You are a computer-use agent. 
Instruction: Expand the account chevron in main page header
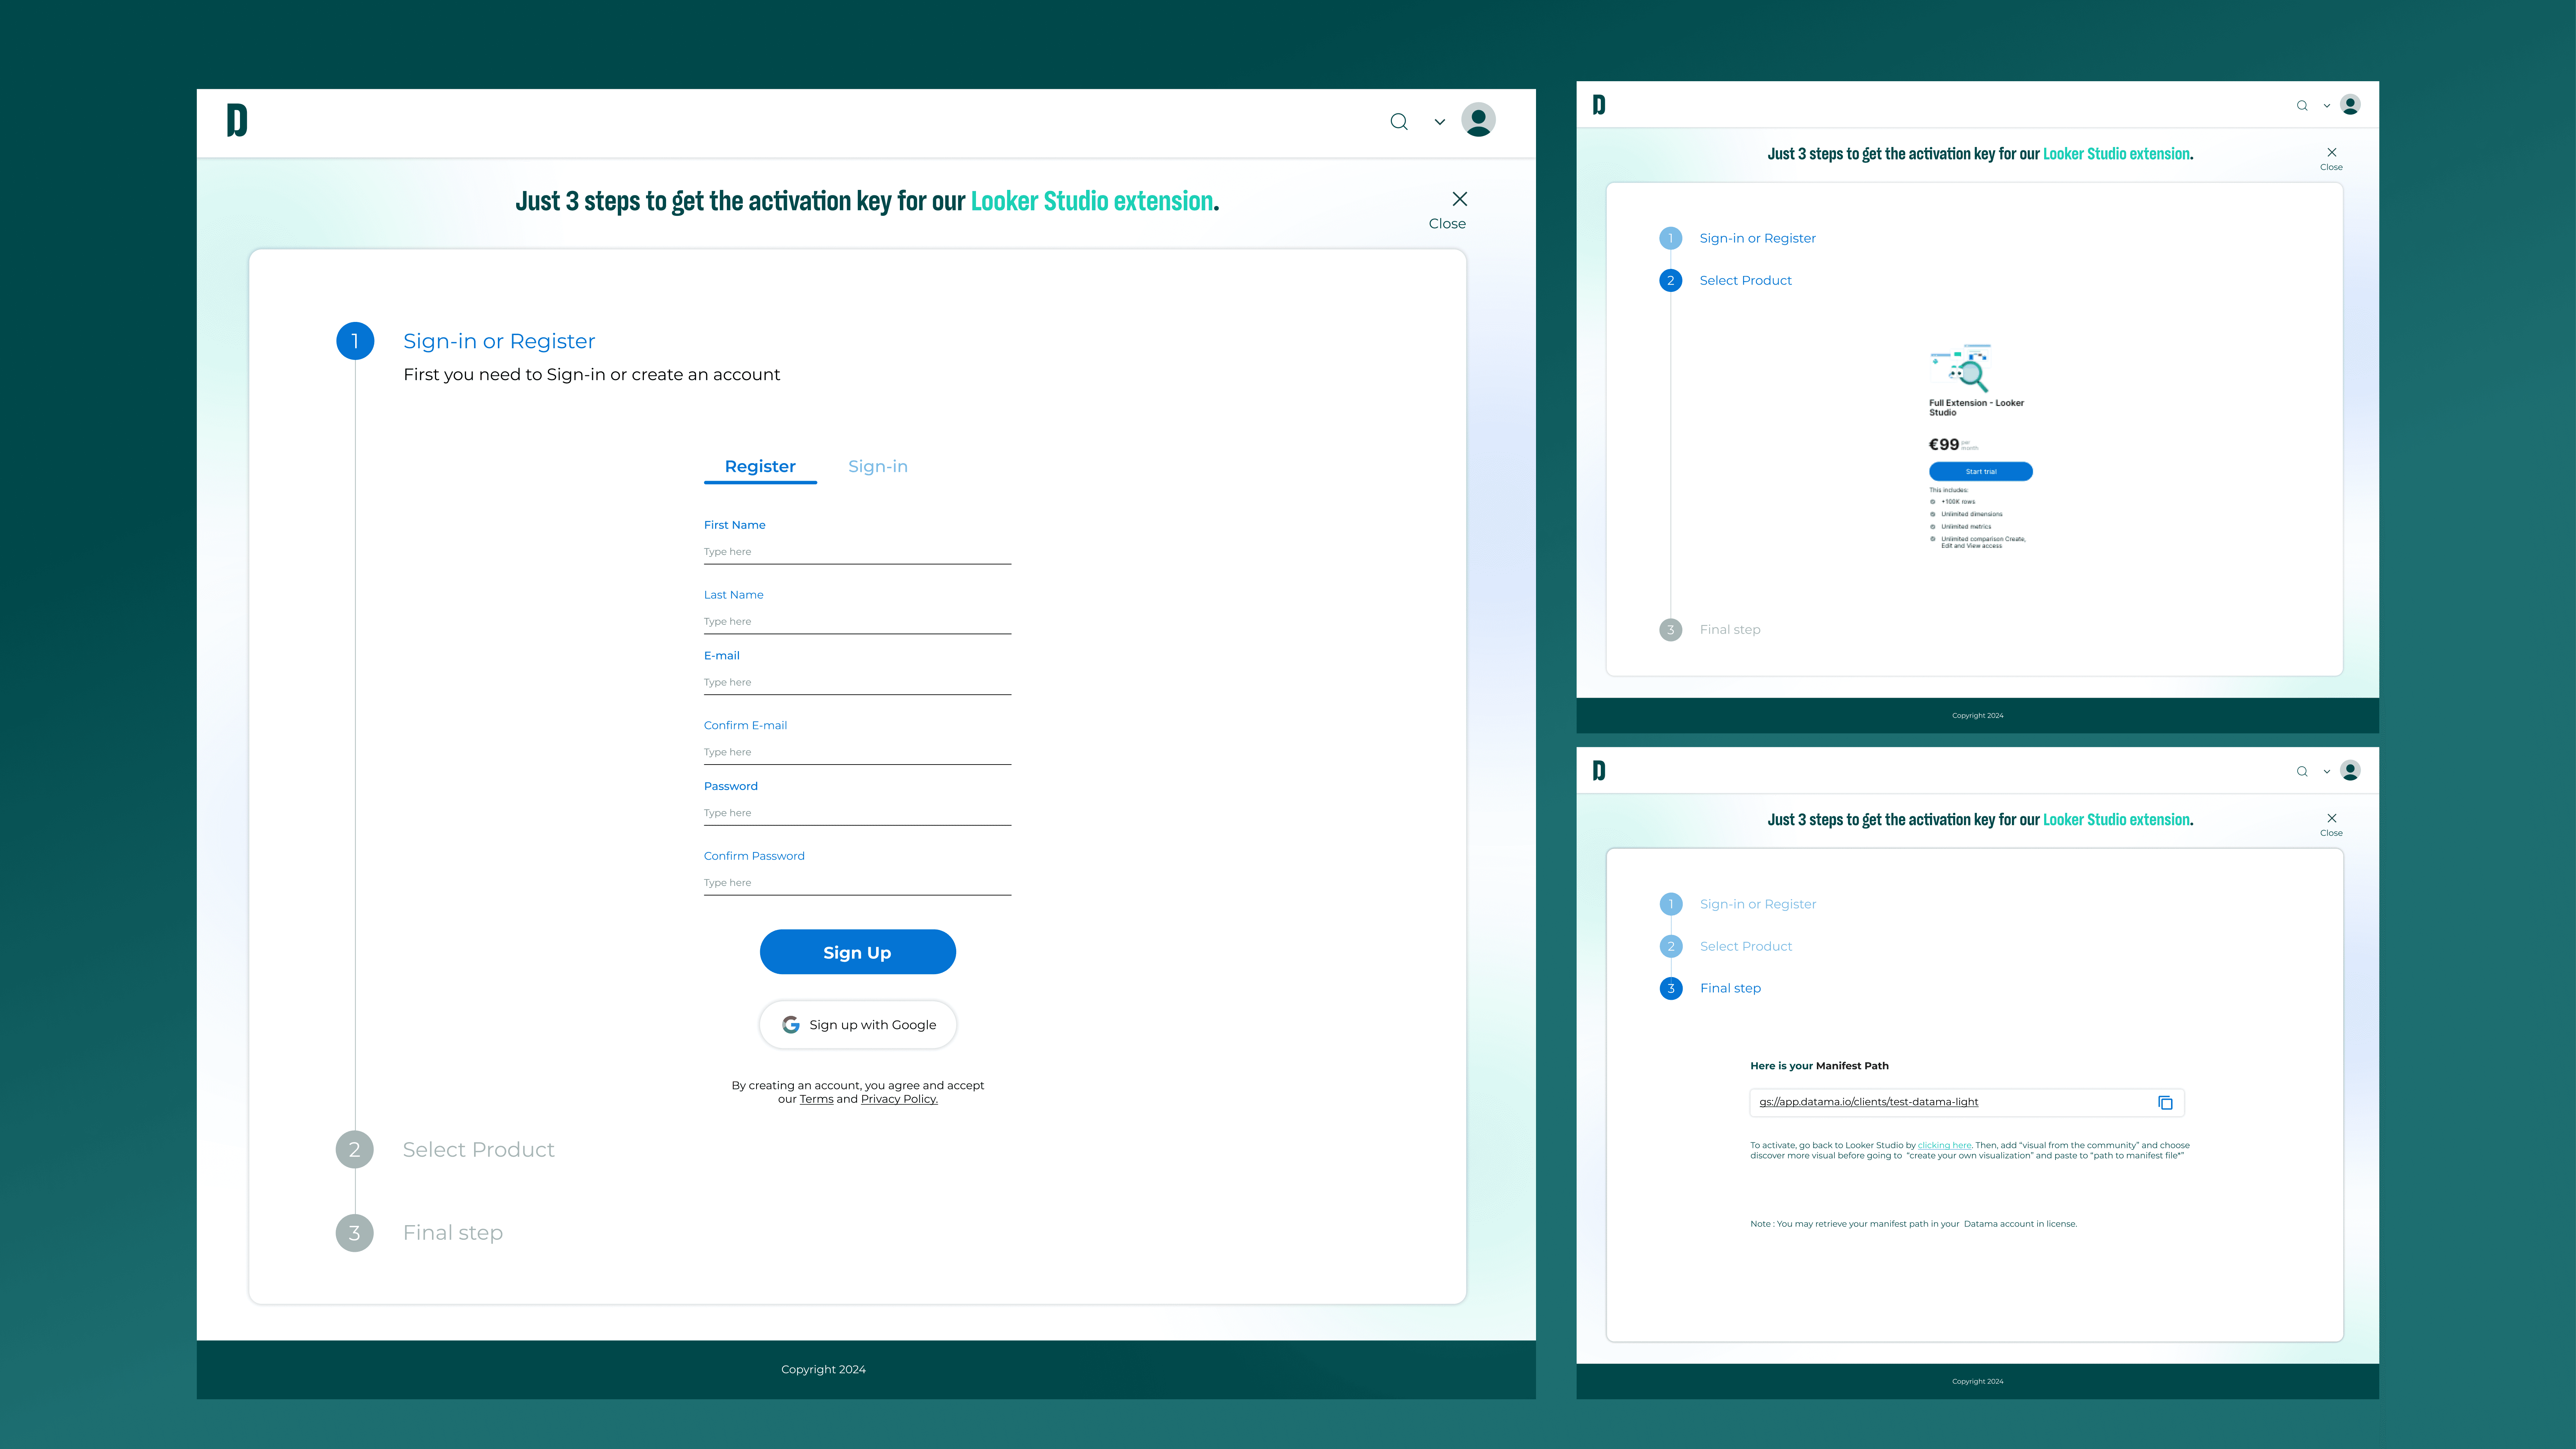(x=1440, y=122)
